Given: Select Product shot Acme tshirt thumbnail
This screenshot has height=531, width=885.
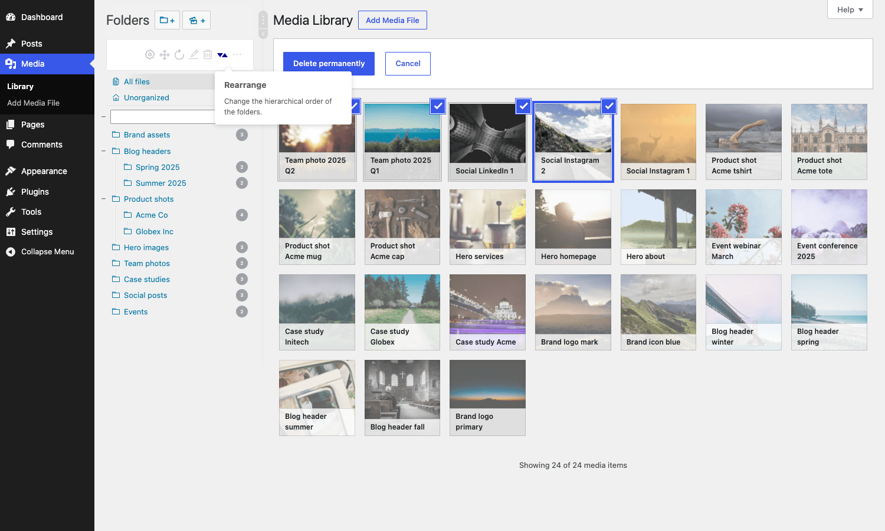Looking at the screenshot, I should [743, 142].
